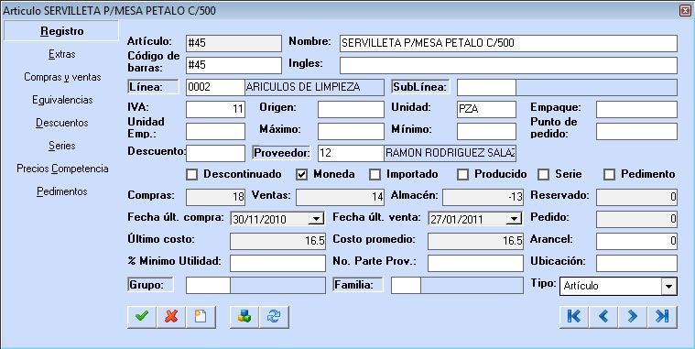Open Fecha últ. venta date dropdown
The image size is (695, 349).
514,219
